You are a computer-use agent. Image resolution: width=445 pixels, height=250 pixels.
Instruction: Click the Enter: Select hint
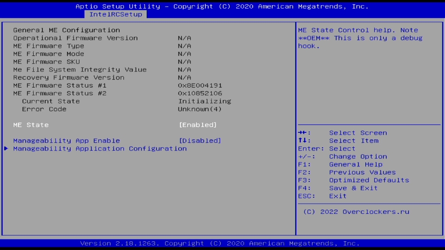coord(327,149)
